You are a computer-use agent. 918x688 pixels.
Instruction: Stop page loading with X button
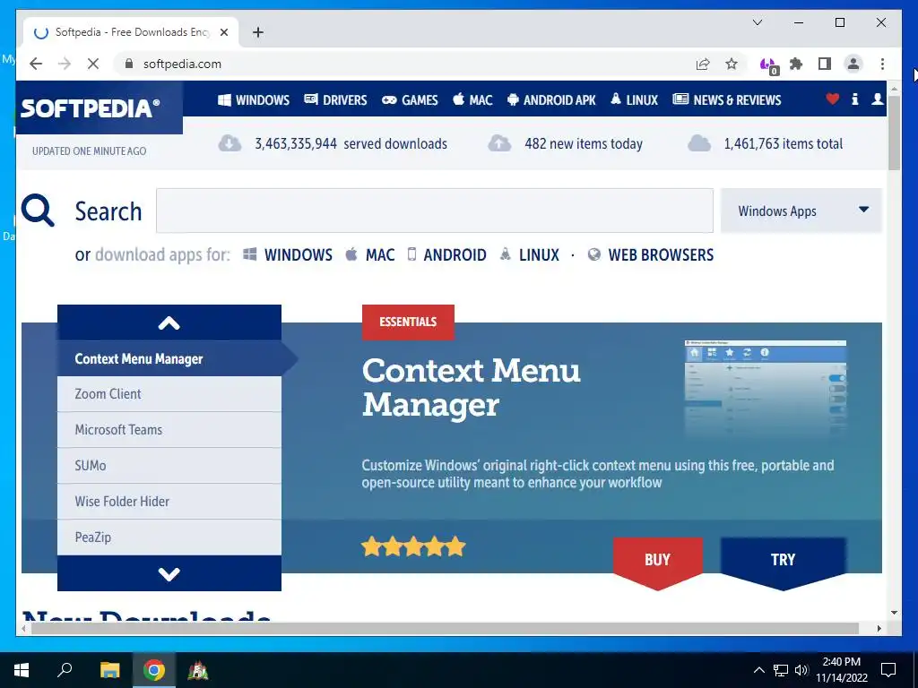(x=93, y=64)
